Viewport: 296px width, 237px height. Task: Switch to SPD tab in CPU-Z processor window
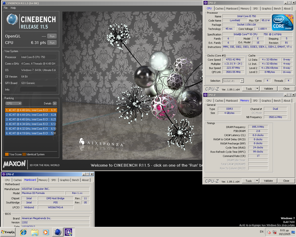click(256, 9)
